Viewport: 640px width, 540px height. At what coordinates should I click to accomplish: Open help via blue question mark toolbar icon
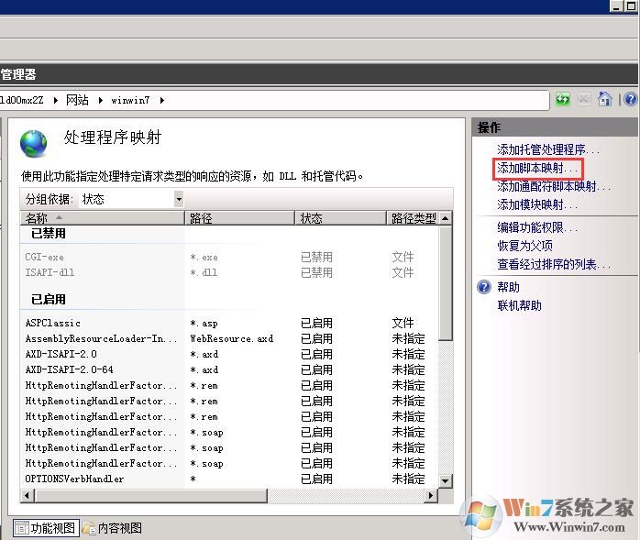point(630,99)
